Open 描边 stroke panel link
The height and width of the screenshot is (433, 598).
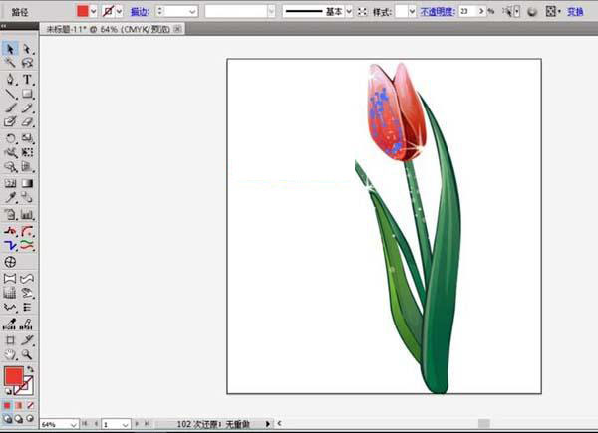click(140, 12)
